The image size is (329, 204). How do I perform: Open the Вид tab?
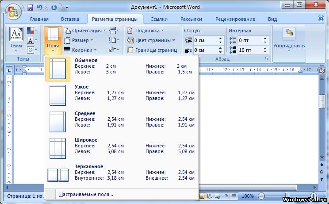pyautogui.click(x=272, y=19)
